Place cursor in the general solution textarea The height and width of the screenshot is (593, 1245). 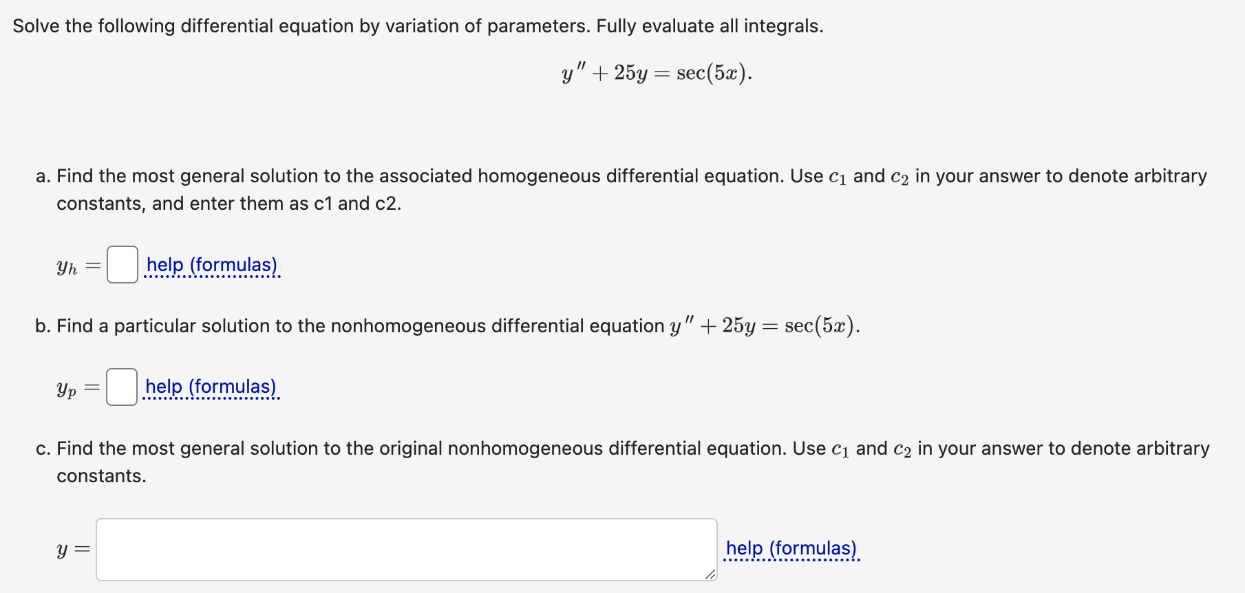[406, 548]
